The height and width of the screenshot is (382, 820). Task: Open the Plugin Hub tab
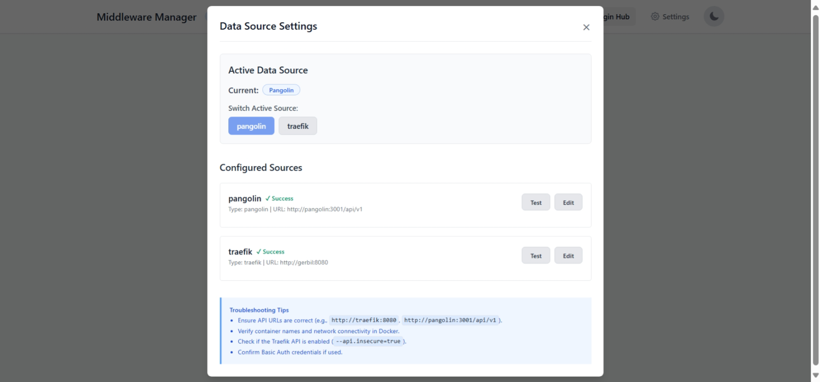618,17
